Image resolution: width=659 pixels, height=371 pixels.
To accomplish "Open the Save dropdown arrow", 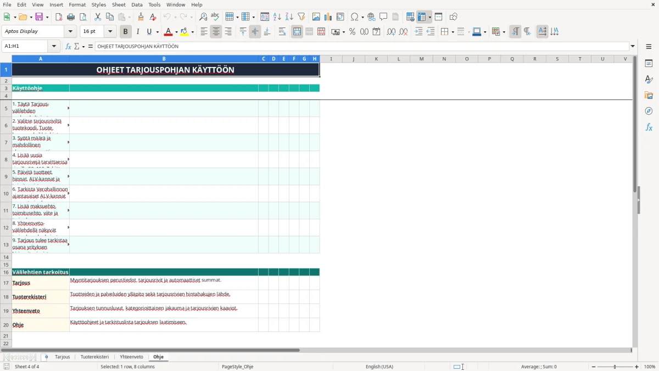I will tap(47, 17).
